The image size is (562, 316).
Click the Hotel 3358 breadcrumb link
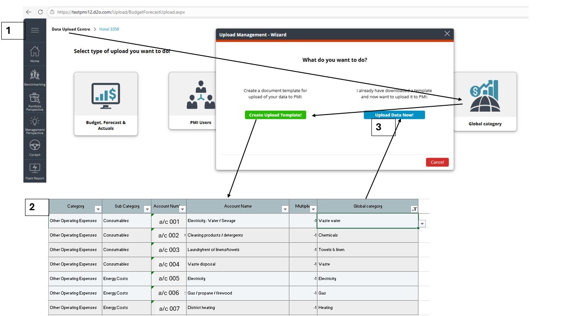point(109,29)
